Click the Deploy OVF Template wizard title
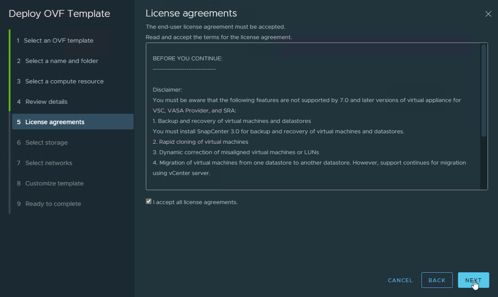Screen dimensions: 498x297 click(59, 13)
